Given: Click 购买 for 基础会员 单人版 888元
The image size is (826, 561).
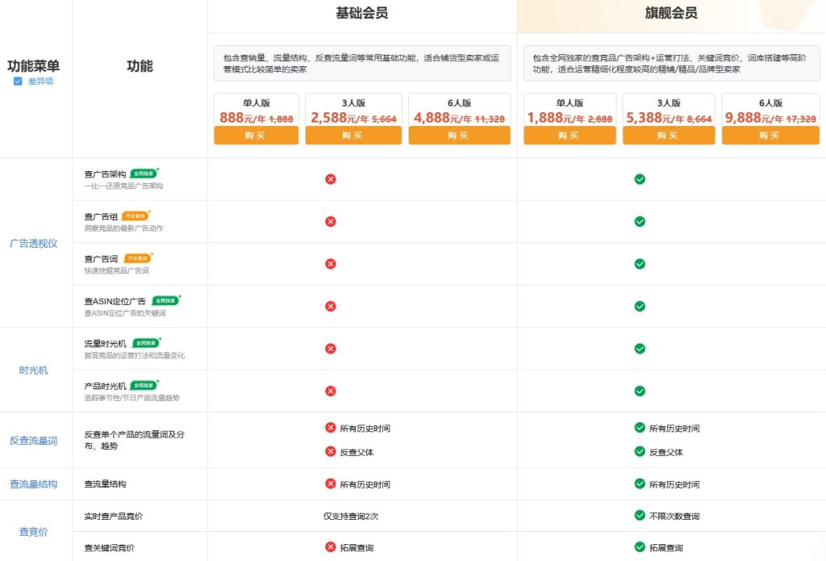Looking at the screenshot, I should (x=256, y=136).
